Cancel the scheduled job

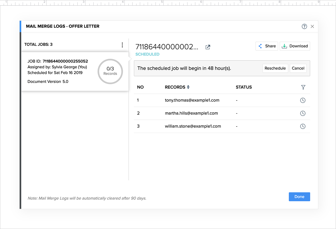[x=298, y=68]
